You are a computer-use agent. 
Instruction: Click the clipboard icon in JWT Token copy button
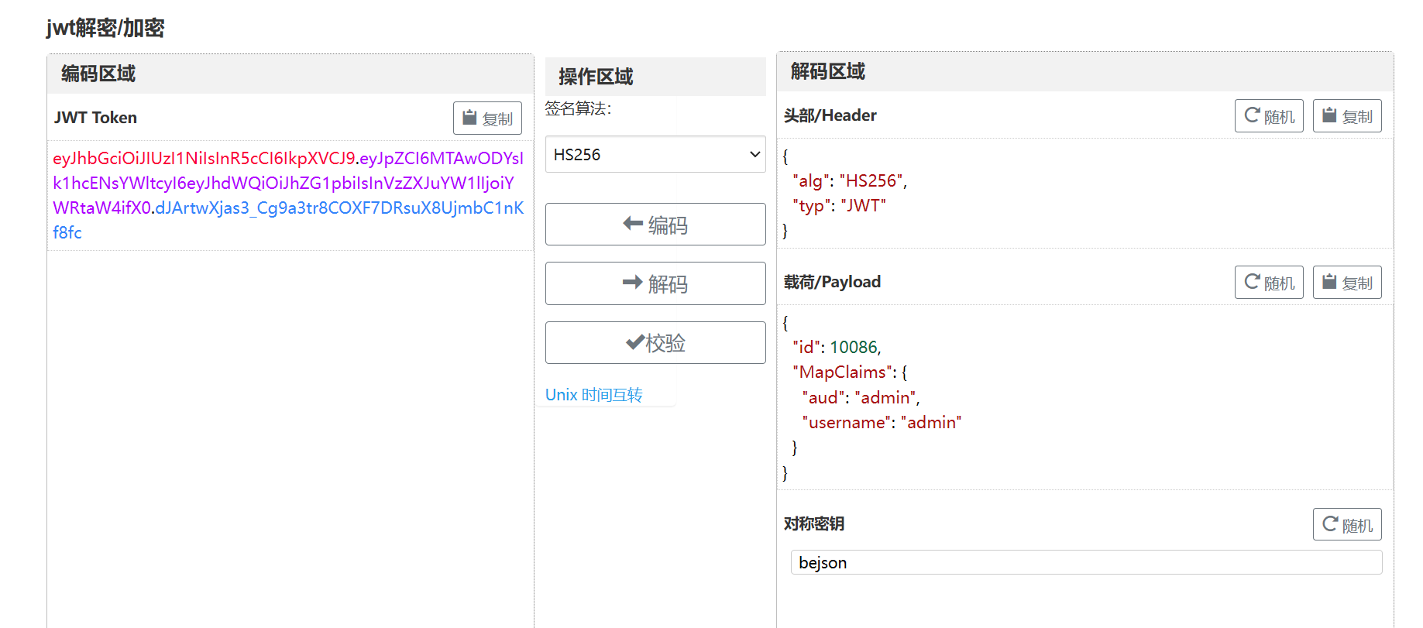469,118
